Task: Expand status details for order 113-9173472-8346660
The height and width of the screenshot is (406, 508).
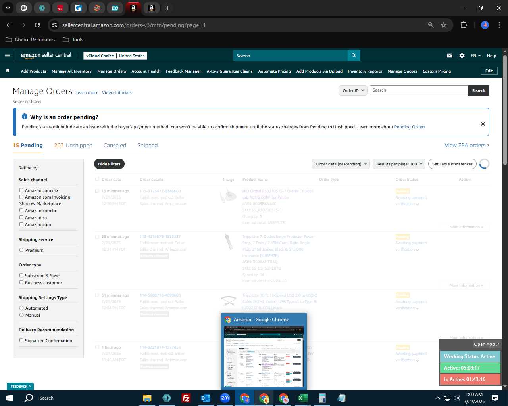Action: (x=418, y=204)
